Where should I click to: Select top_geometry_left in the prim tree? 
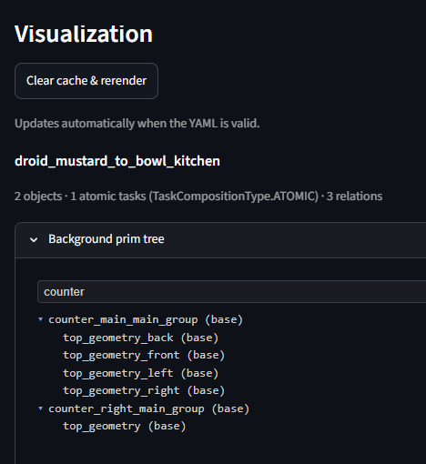tap(140, 373)
